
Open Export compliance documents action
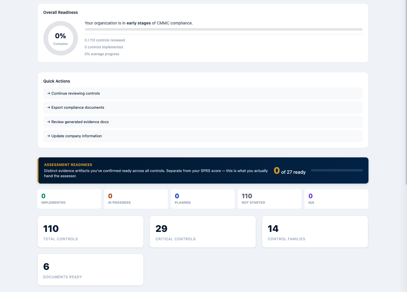point(203,108)
